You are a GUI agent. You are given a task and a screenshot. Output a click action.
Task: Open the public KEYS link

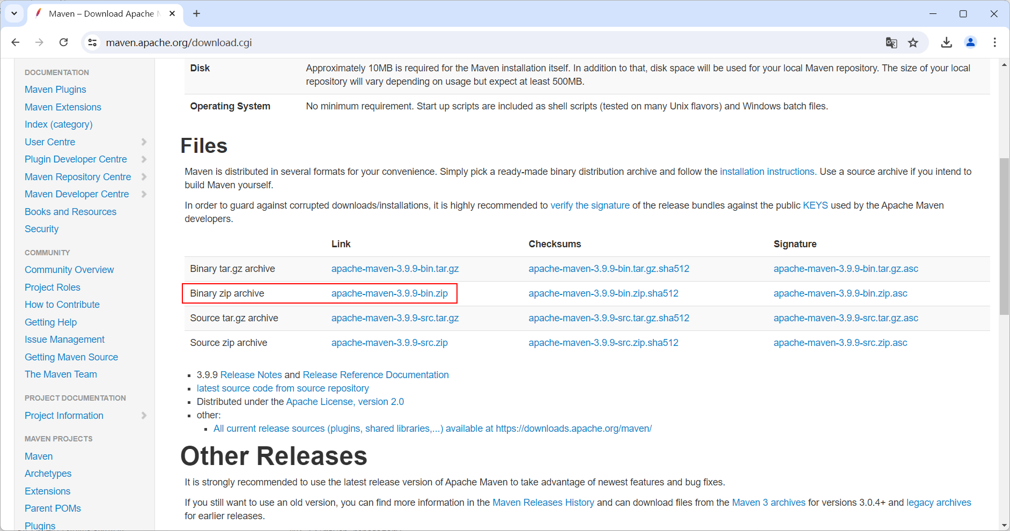pyautogui.click(x=815, y=205)
